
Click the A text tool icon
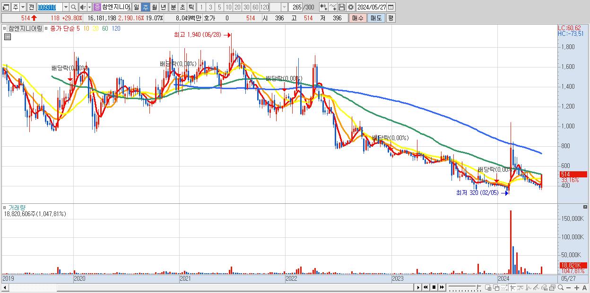coord(585,287)
